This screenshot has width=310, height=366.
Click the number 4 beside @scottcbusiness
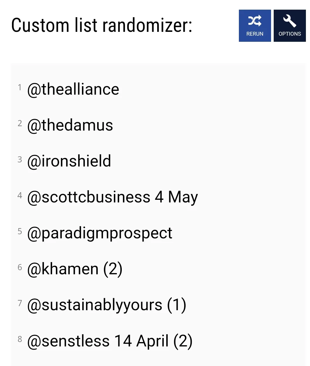(x=20, y=195)
